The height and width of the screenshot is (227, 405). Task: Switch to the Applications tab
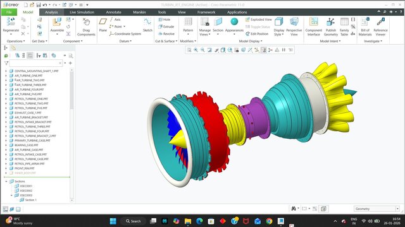[237, 12]
